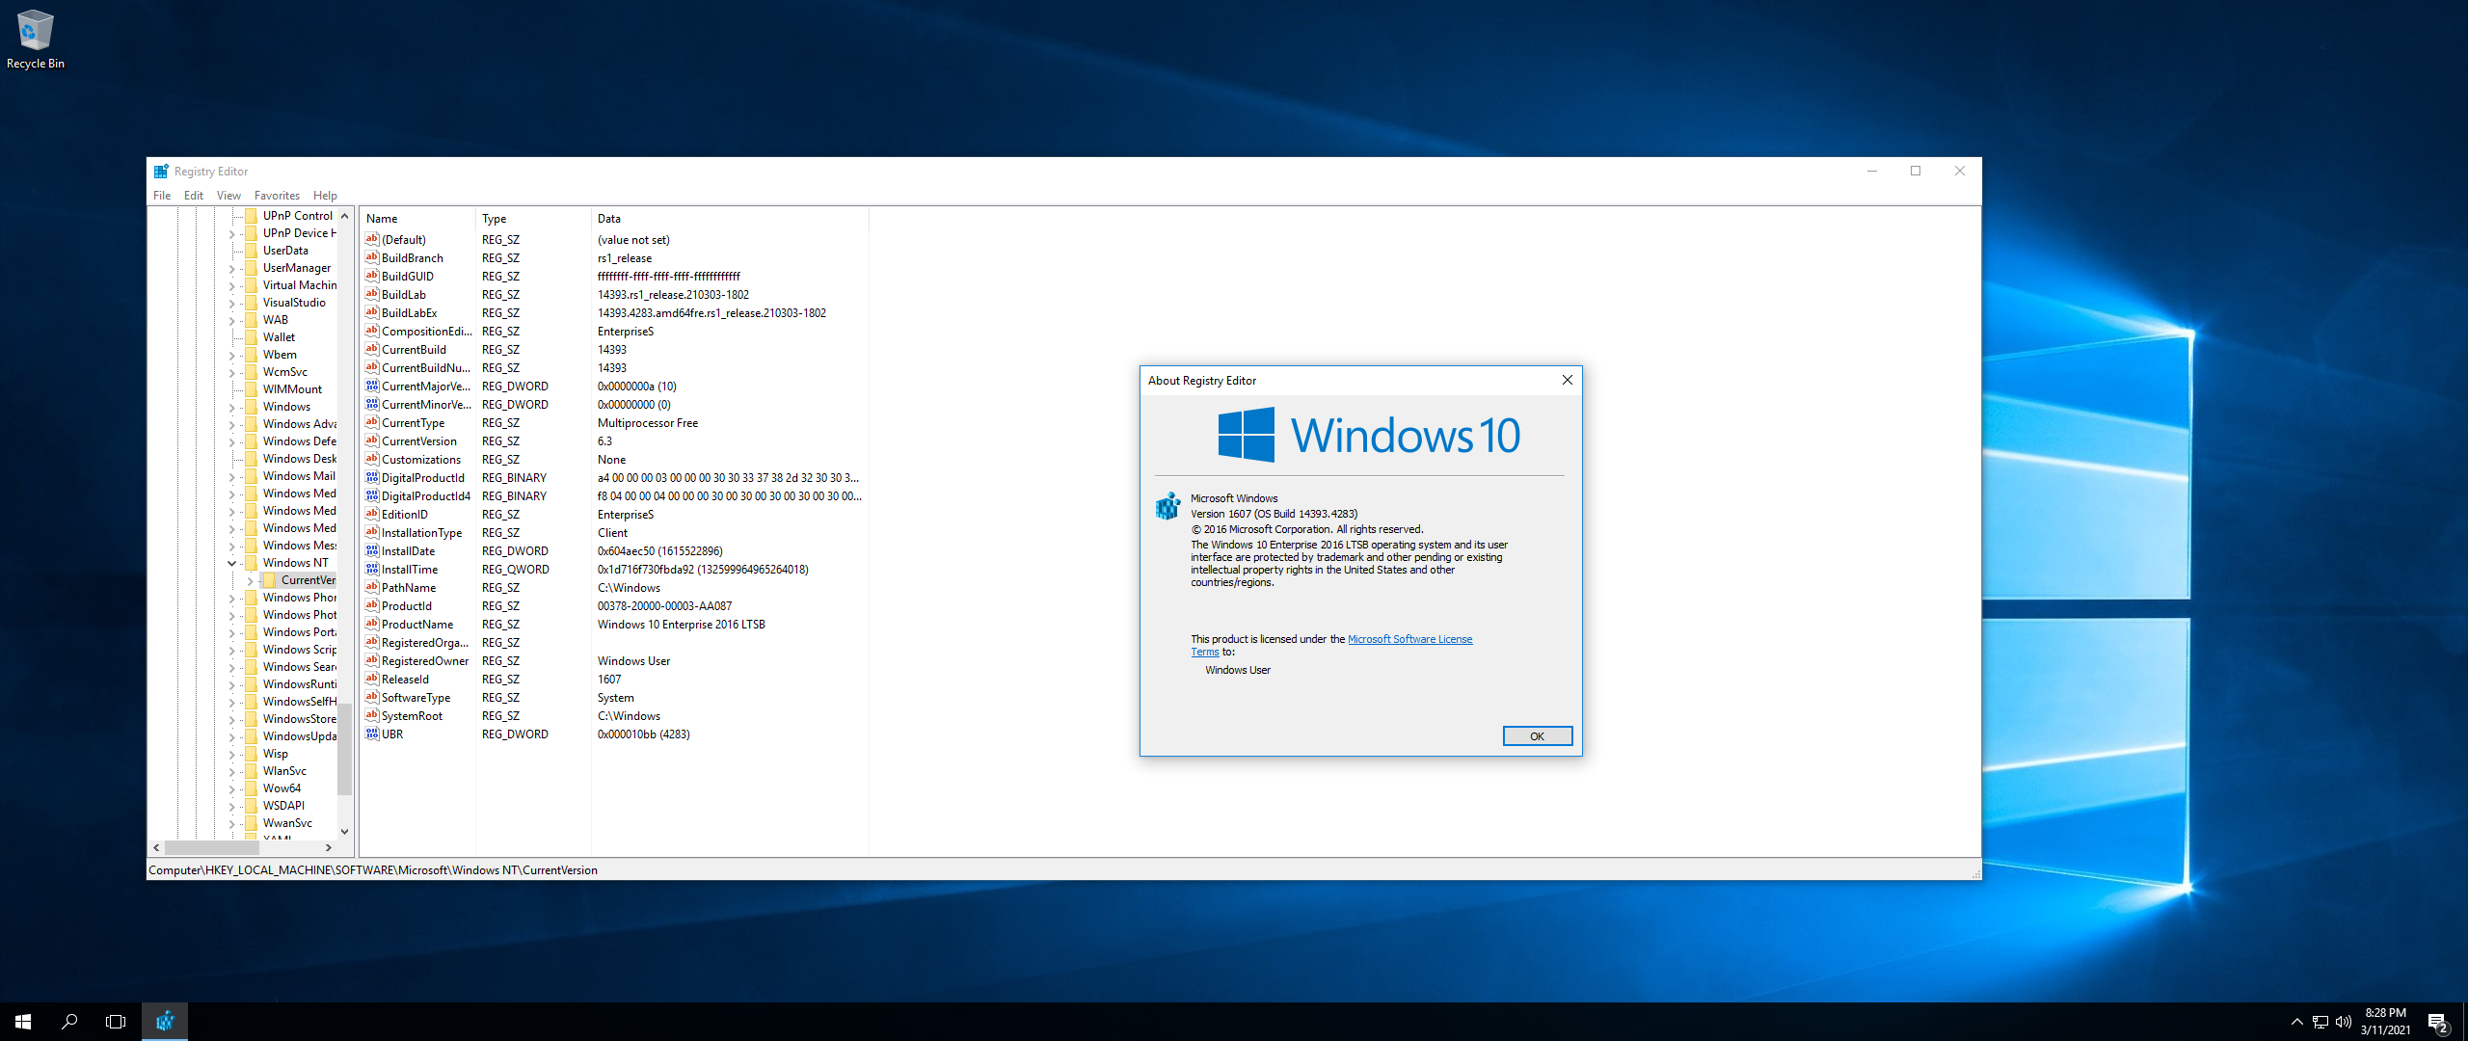Image resolution: width=2468 pixels, height=1041 pixels.
Task: Collapse the Windows NT tree node
Action: (231, 563)
